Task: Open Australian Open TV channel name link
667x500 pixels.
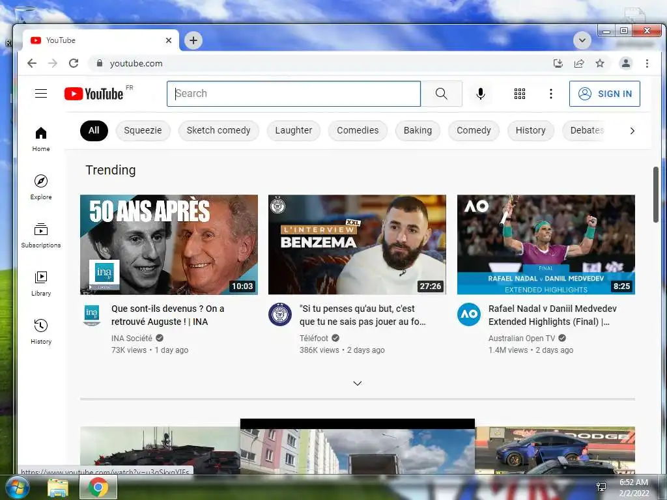Action: pyautogui.click(x=522, y=339)
